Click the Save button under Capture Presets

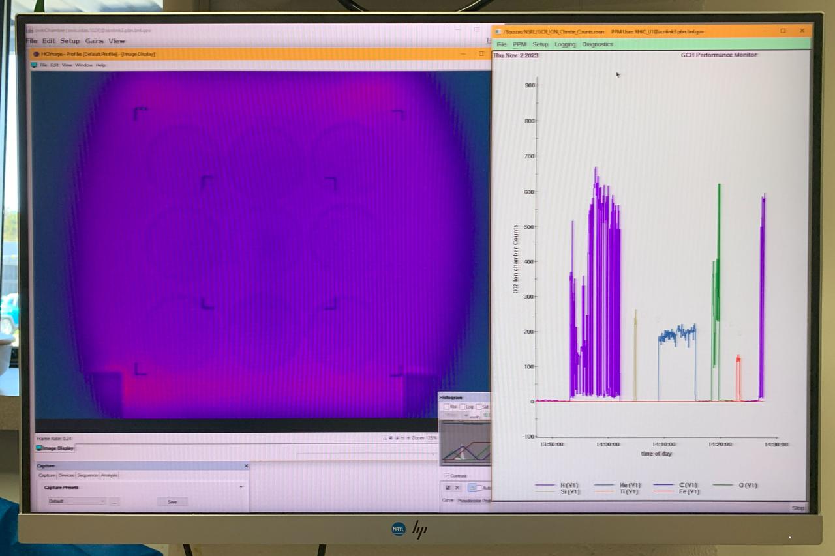point(172,501)
